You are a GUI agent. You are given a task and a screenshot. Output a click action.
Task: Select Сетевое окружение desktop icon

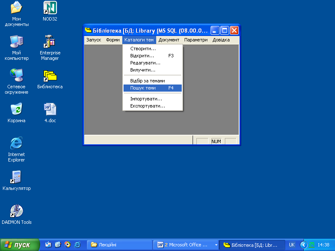point(16,82)
